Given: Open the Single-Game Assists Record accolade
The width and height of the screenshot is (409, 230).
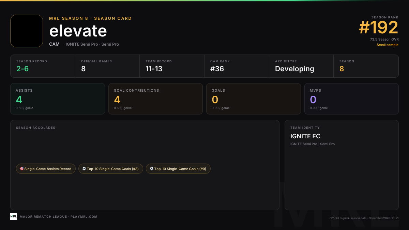Looking at the screenshot, I should pyautogui.click(x=46, y=169).
